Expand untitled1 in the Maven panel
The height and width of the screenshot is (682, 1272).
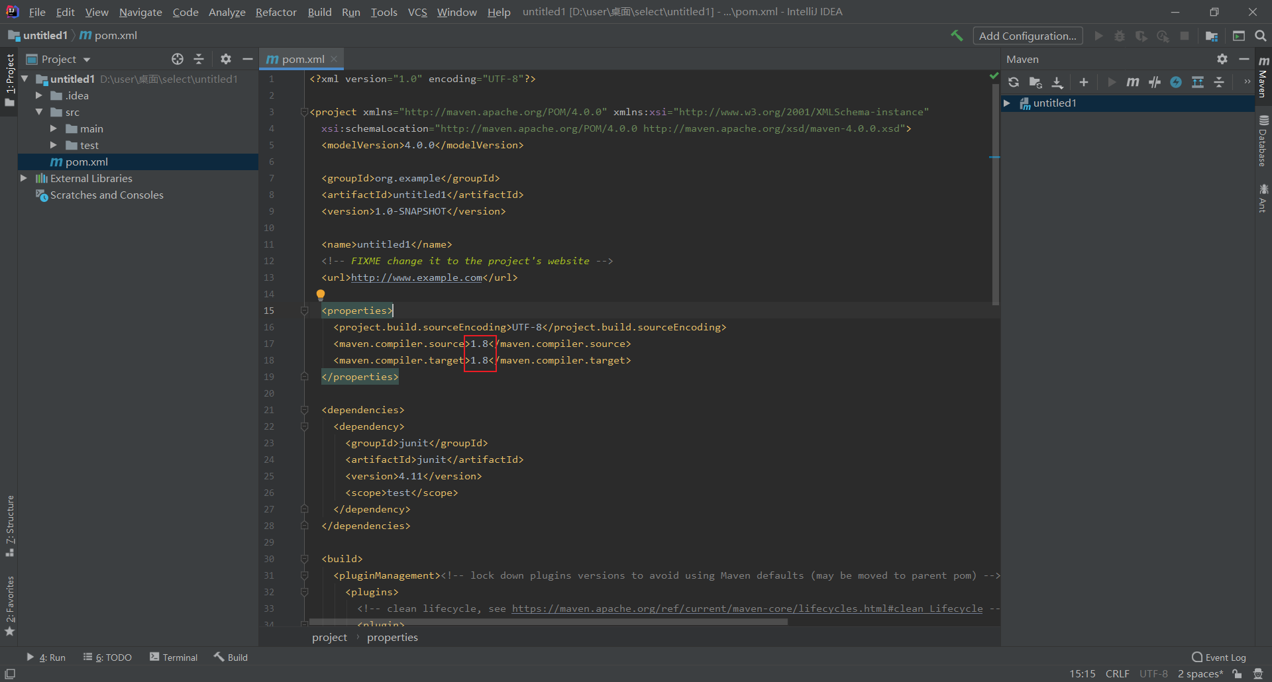pyautogui.click(x=1008, y=103)
